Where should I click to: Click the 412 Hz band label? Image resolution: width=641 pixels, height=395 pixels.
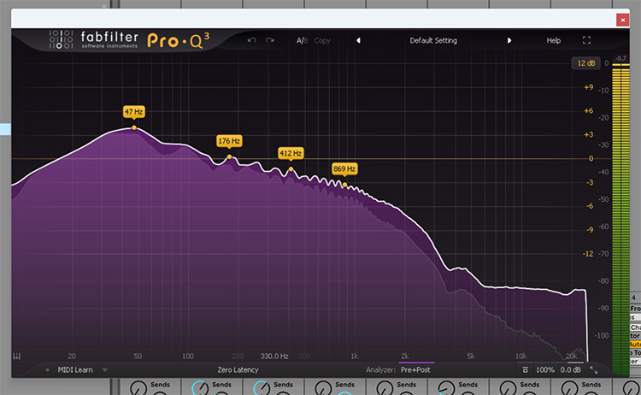click(x=291, y=153)
